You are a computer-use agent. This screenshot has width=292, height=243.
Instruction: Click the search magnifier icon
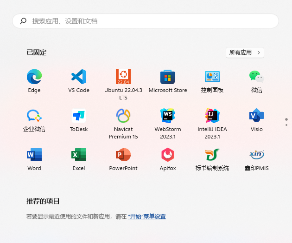pyautogui.click(x=23, y=21)
